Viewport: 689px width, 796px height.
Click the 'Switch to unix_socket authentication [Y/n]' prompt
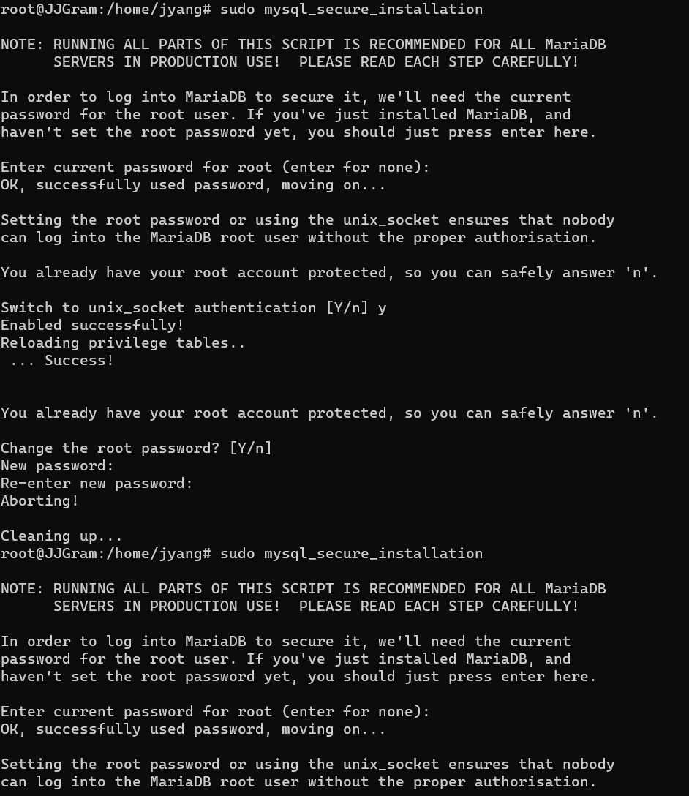(x=184, y=307)
